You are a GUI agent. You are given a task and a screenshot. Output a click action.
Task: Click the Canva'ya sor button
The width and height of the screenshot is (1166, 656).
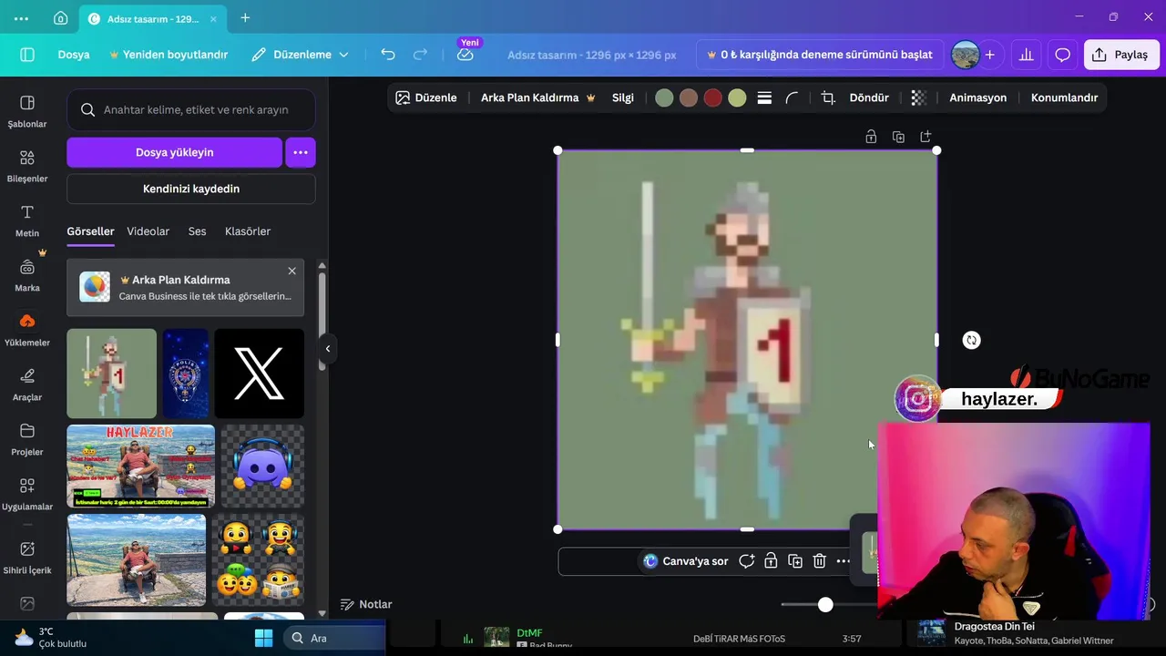click(686, 561)
